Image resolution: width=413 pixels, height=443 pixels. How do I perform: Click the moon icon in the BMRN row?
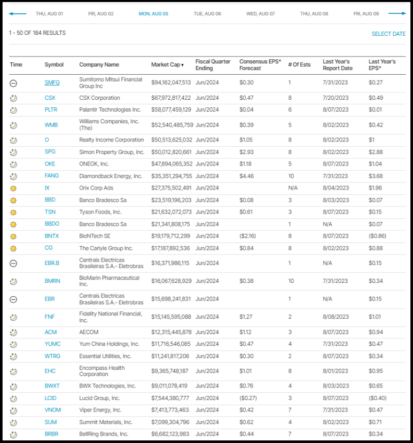13,281
